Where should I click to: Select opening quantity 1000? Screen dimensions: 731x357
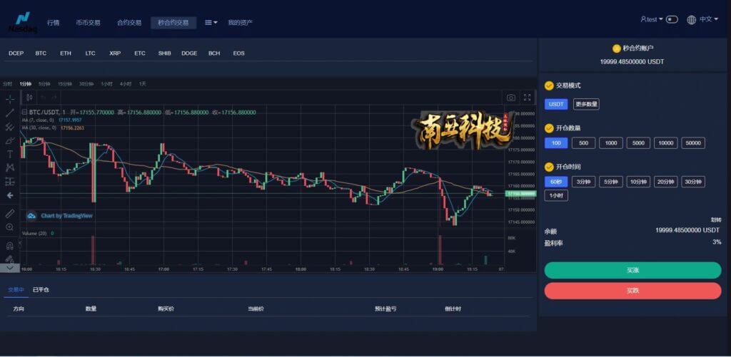(611, 143)
